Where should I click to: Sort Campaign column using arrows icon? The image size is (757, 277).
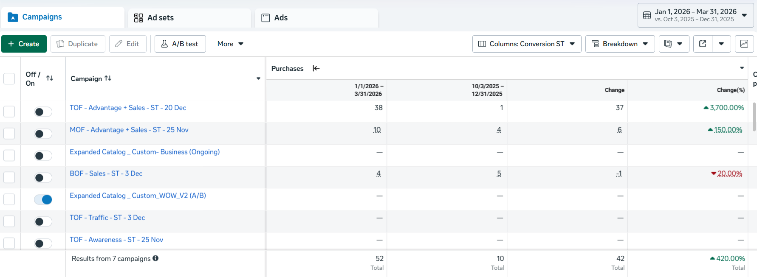(108, 78)
